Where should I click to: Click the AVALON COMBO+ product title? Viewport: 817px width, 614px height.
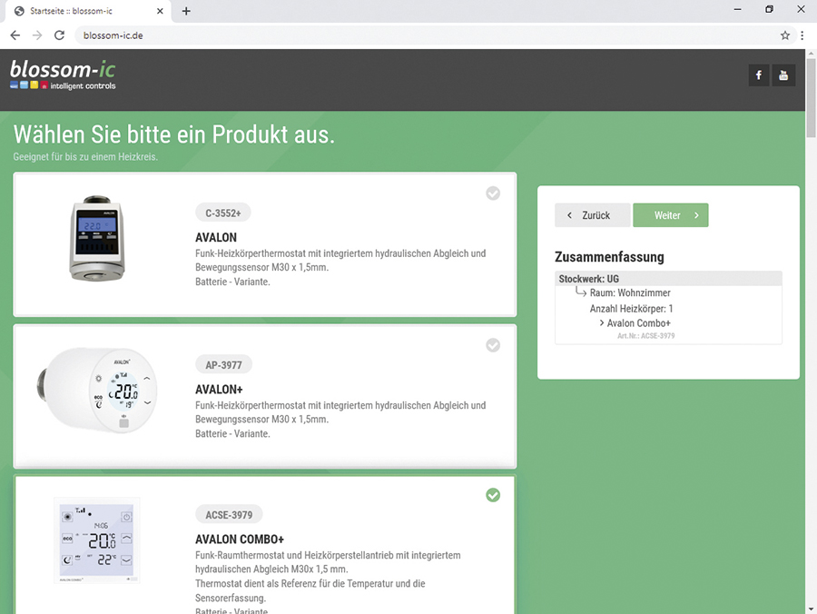point(240,540)
